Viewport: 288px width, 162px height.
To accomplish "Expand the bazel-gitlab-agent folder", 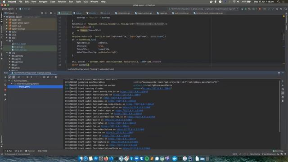I will (x=7, y=23).
